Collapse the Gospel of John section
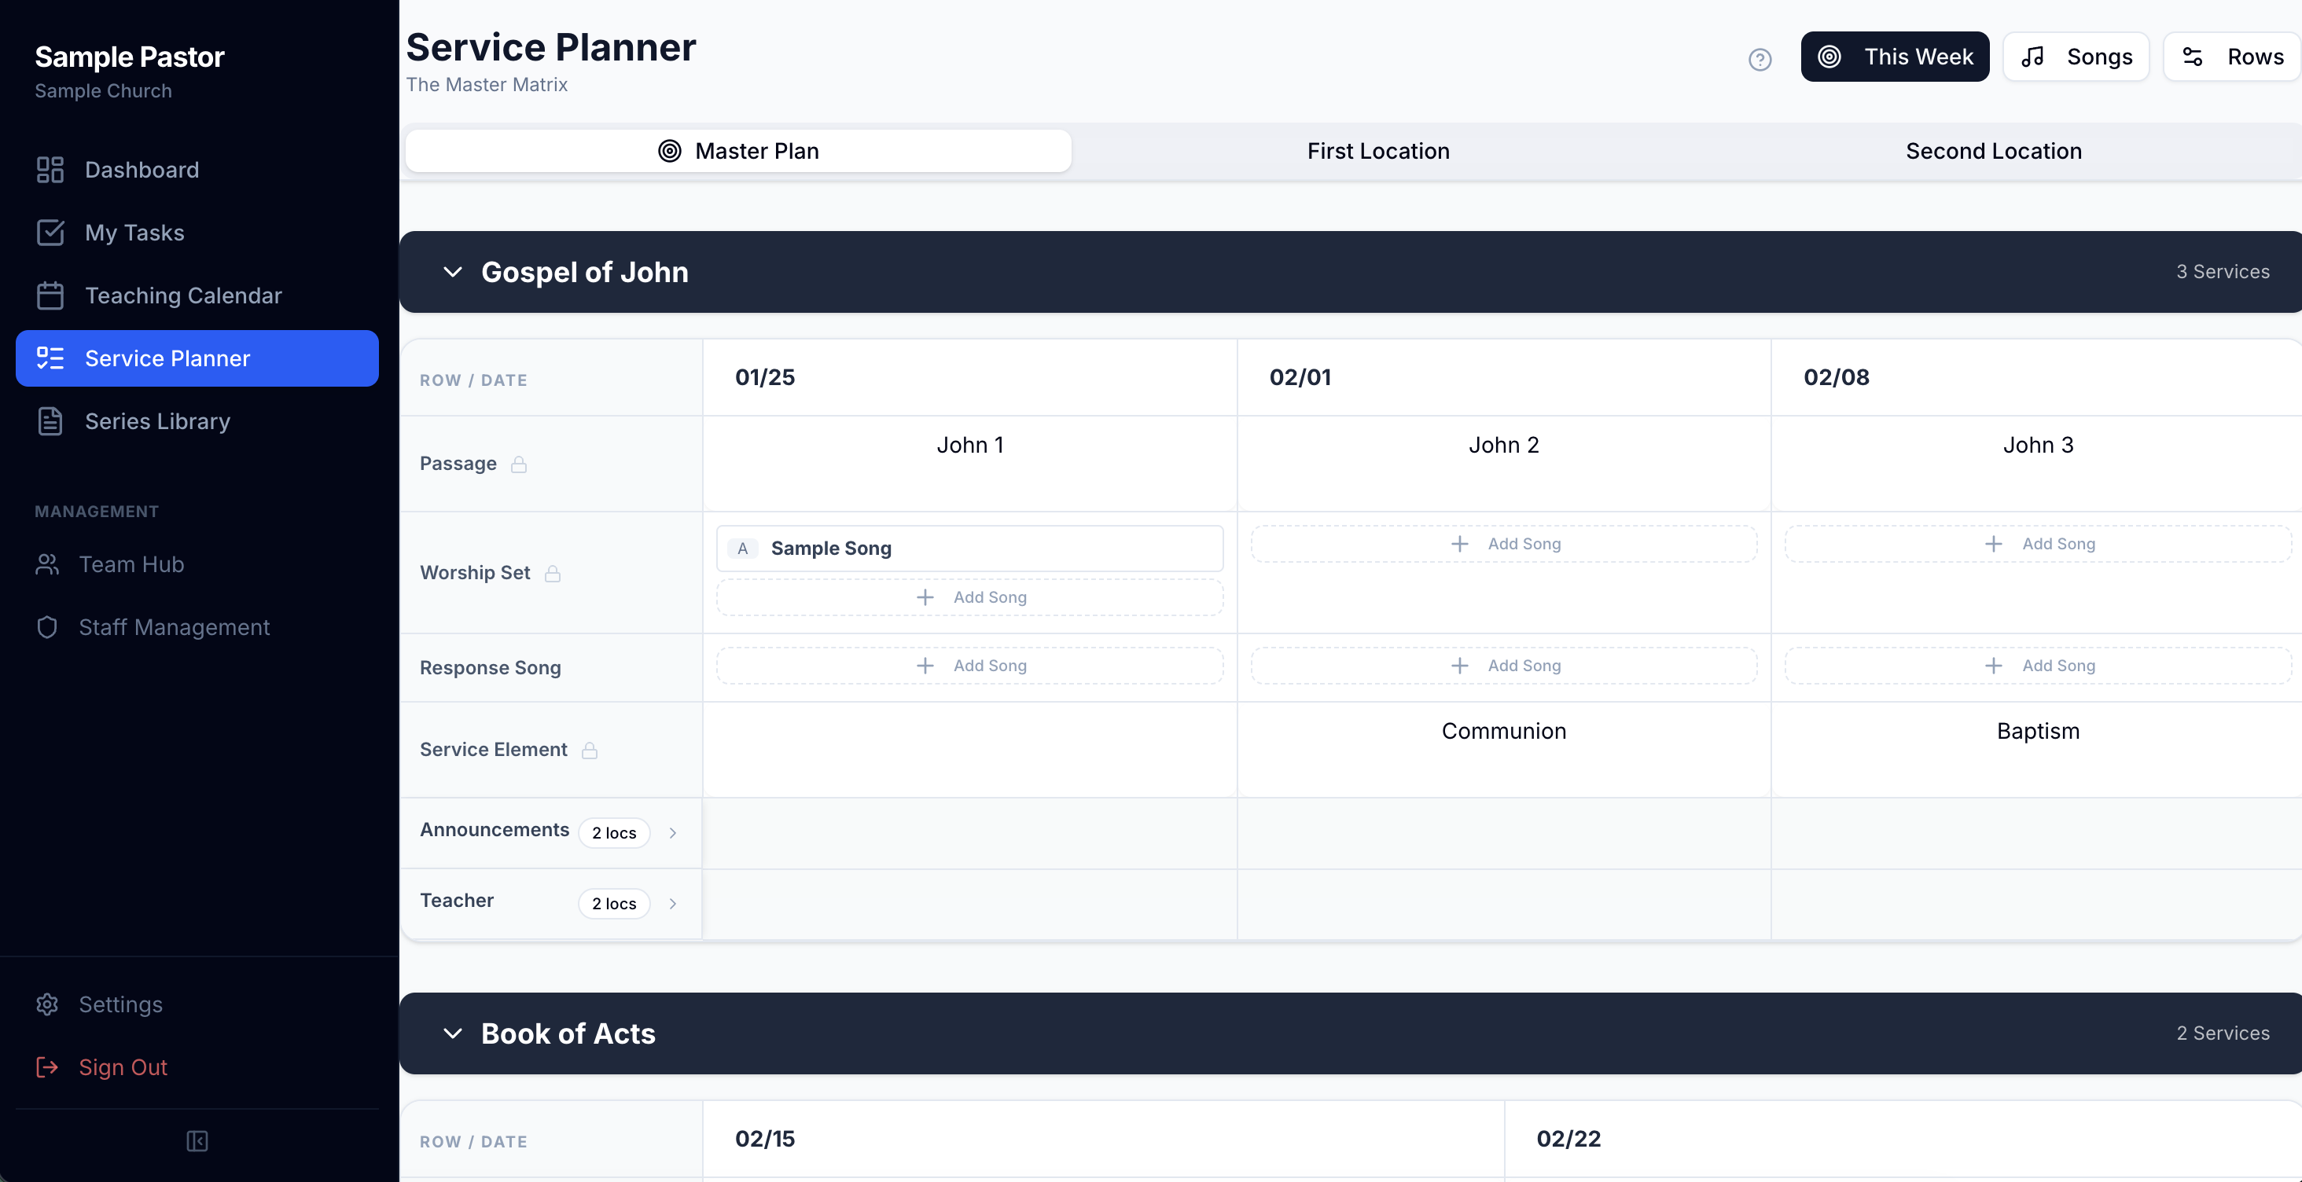This screenshot has width=2302, height=1182. 453,272
